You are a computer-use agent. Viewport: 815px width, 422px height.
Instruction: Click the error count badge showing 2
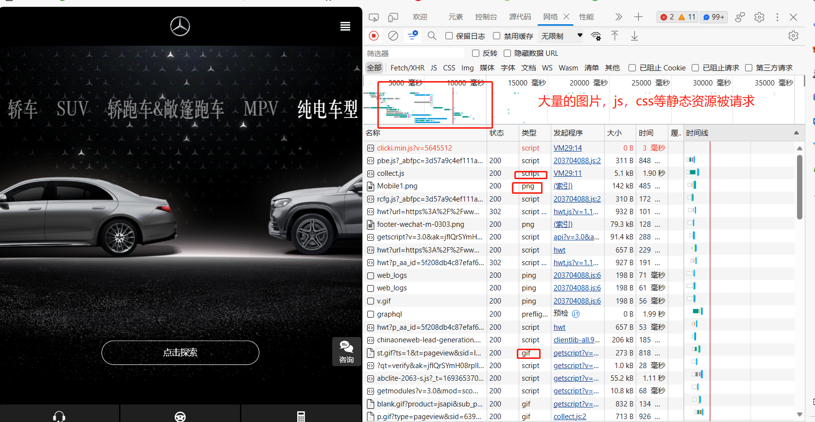(667, 17)
